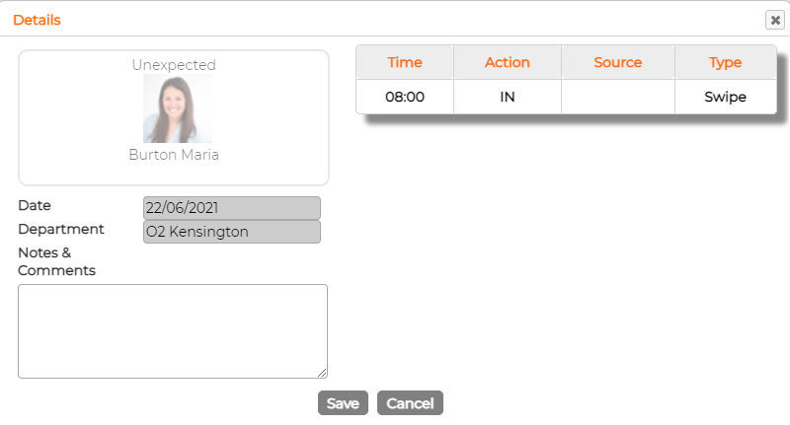Sort by the Type column header
The height and width of the screenshot is (425, 790).
726,62
